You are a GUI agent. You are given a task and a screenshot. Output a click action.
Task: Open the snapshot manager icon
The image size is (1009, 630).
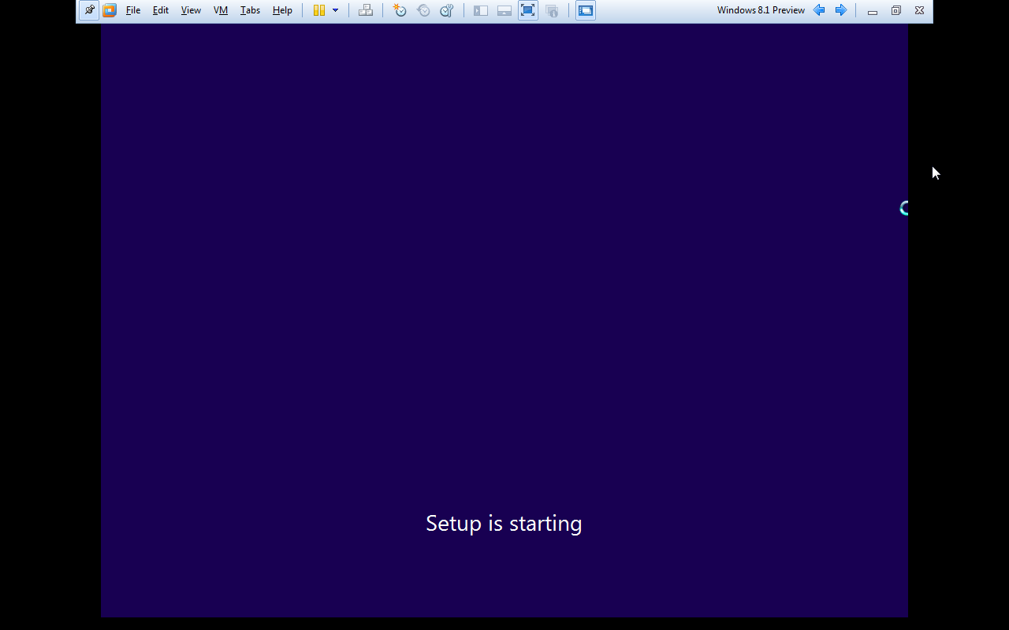coord(447,10)
